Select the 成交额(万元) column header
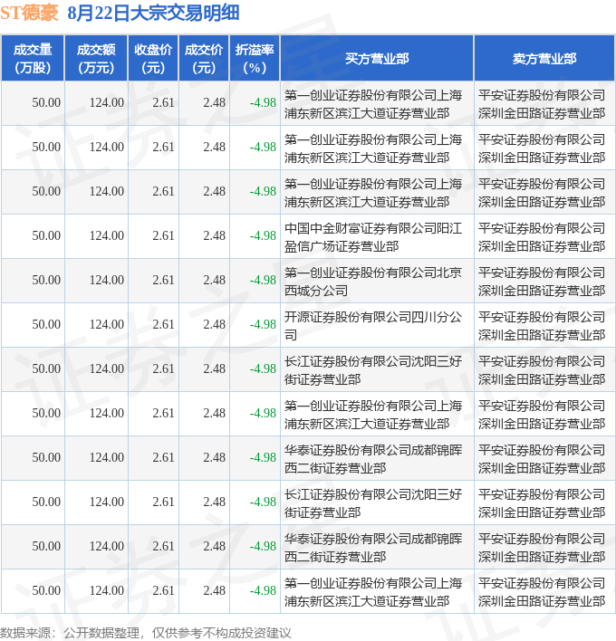 click(x=96, y=59)
